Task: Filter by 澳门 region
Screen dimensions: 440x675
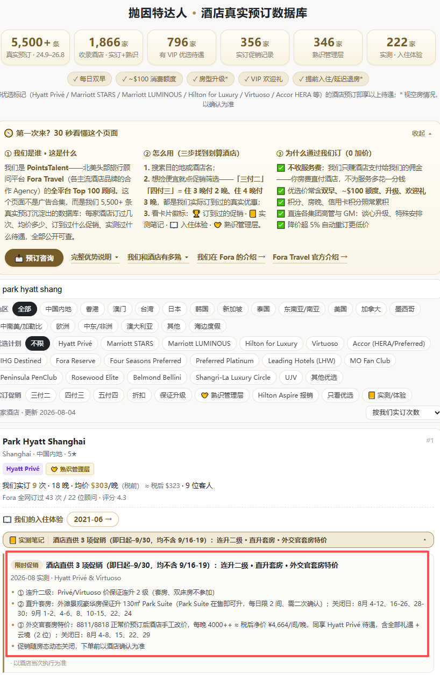Action: tap(120, 309)
